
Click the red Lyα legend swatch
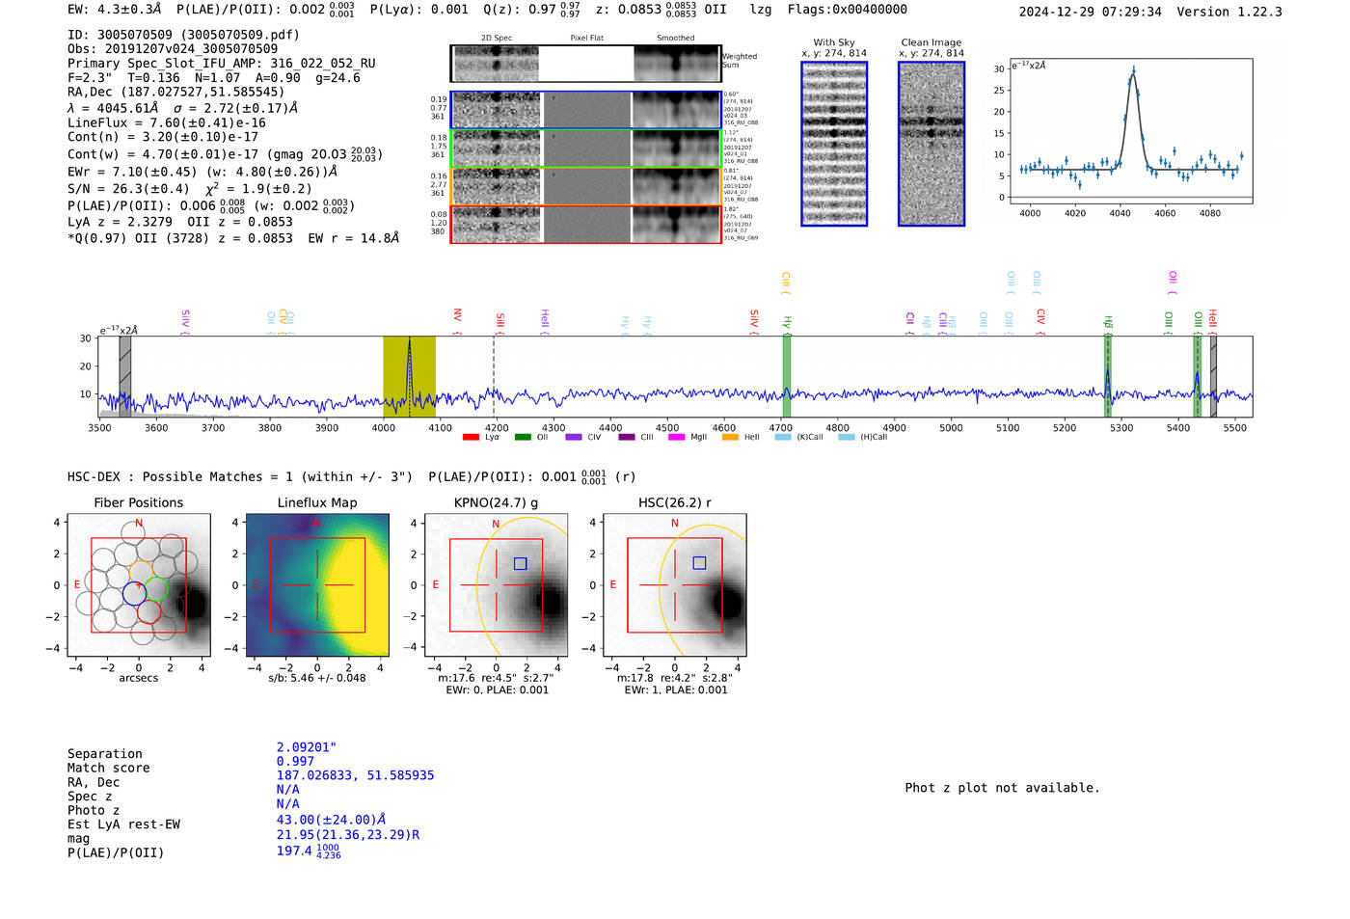[x=471, y=437]
